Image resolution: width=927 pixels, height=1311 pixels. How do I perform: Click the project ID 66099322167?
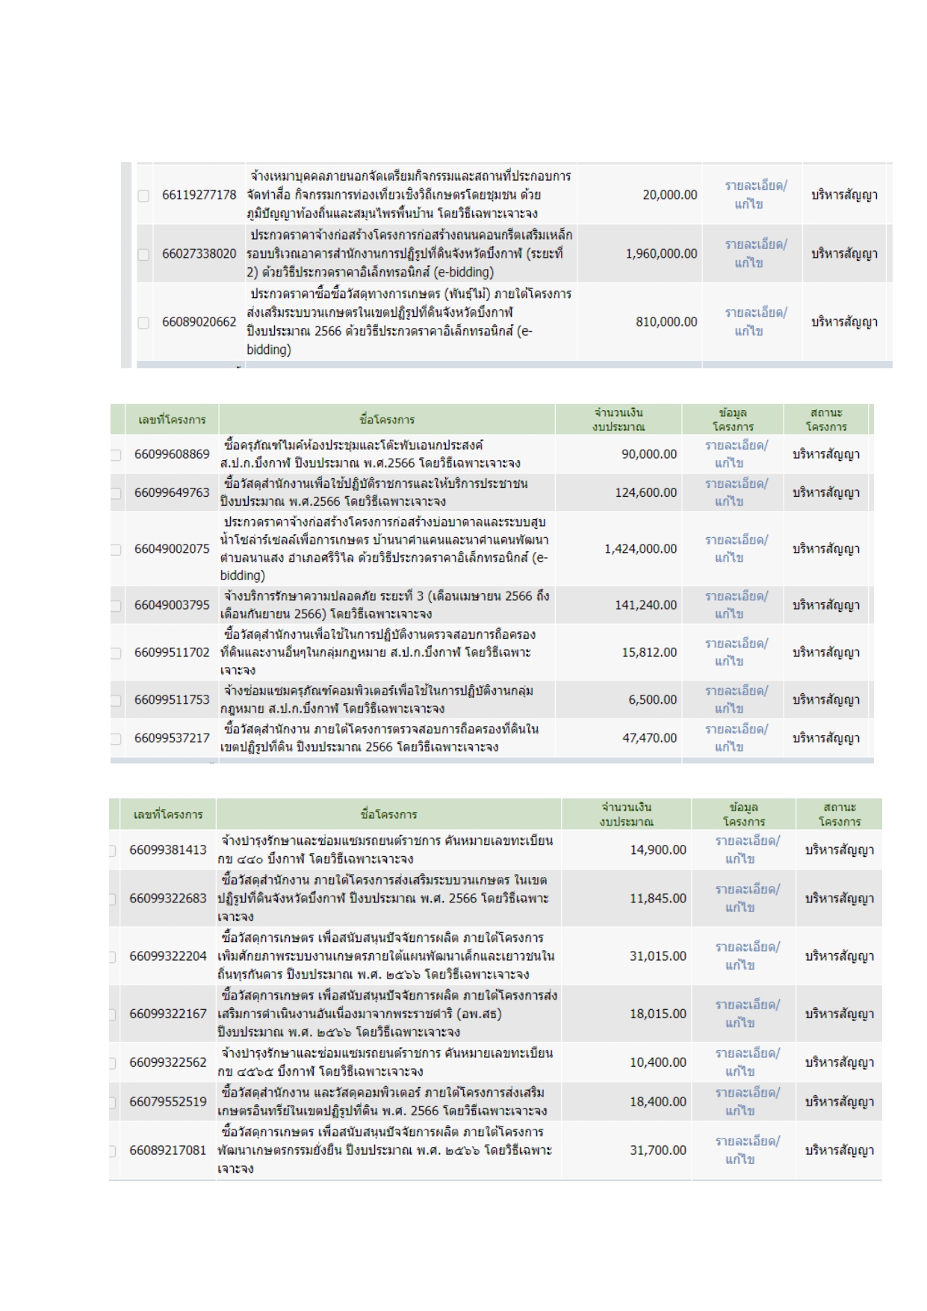167,1014
